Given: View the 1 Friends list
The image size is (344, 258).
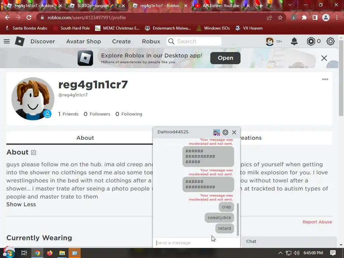Looking at the screenshot, I should pyautogui.click(x=68, y=114).
